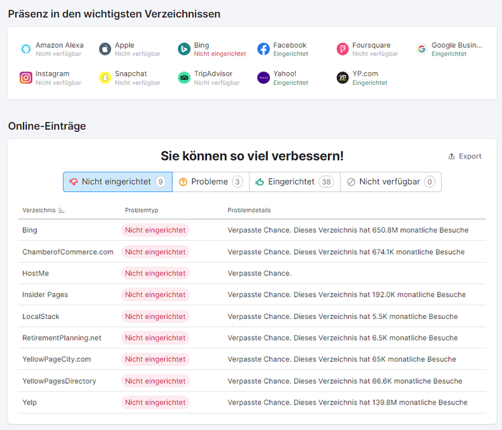Click the YP.com directory icon
502x430 pixels.
(x=343, y=78)
